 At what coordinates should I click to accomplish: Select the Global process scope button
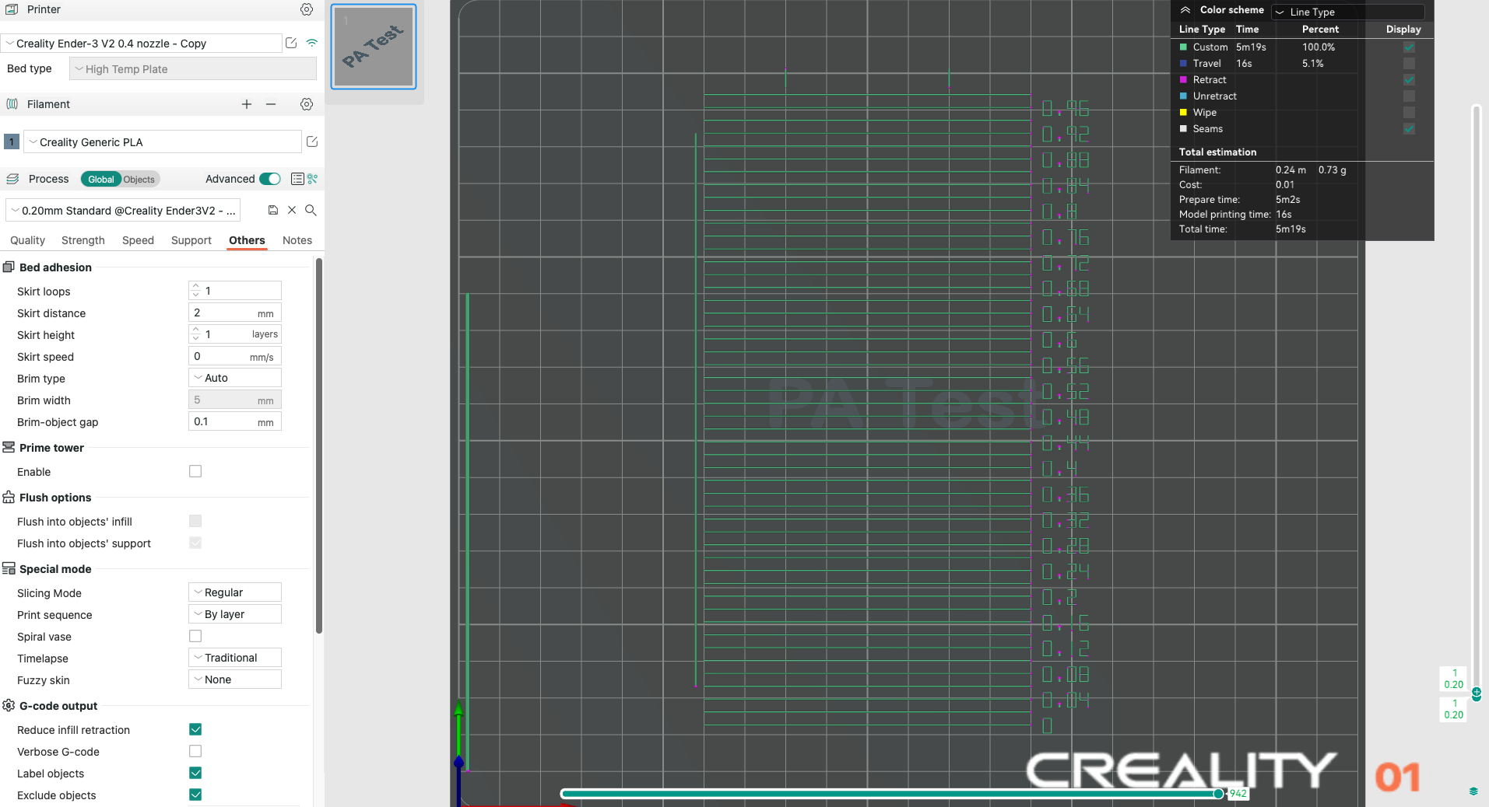pyautogui.click(x=101, y=180)
